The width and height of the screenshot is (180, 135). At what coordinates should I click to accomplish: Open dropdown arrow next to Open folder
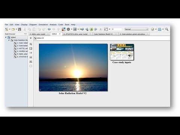coord(16,29)
